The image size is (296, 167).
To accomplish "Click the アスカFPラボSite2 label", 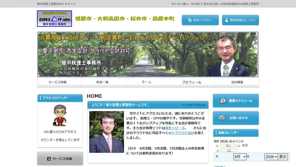I will (193, 105).
